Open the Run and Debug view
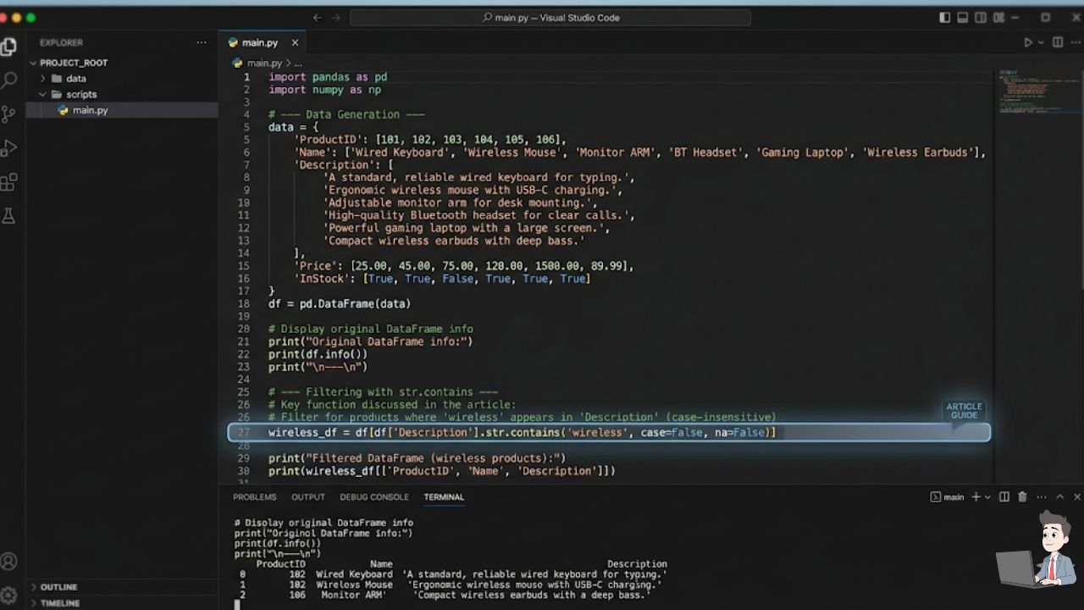This screenshot has width=1084, height=610. 8,147
